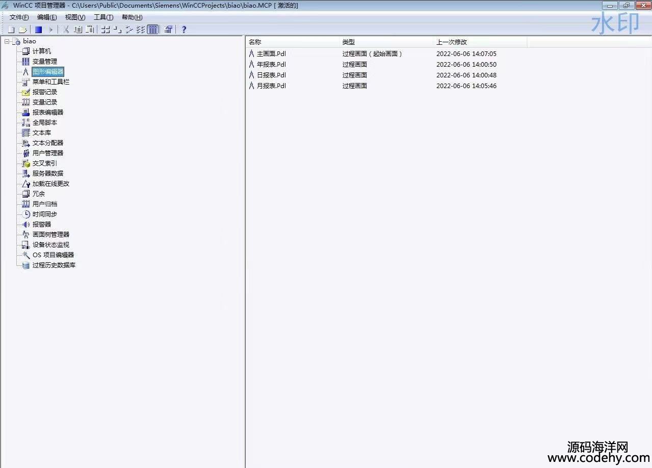652x468 pixels.
Task: Open the 文件(F) menu
Action: 19,17
